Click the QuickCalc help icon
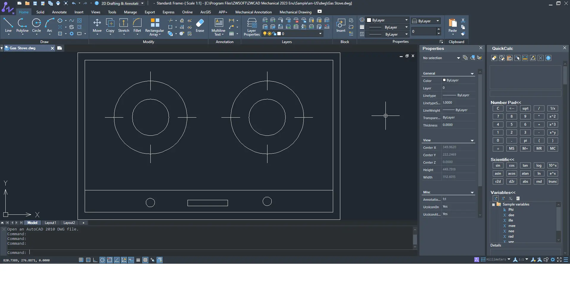The image size is (570, 297). click(549, 58)
